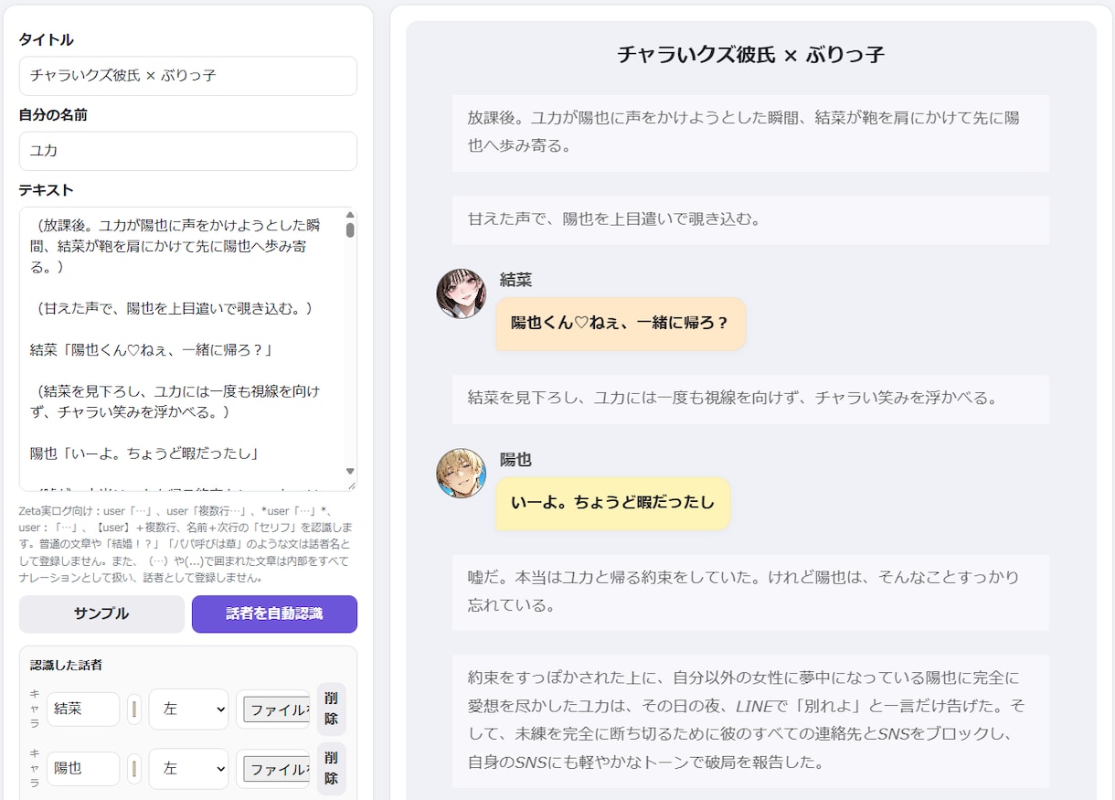Click the タイトル input field

tap(187, 76)
